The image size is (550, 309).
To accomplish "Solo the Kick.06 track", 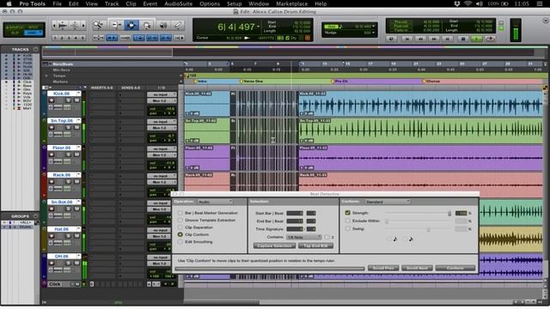I will point(69,100).
